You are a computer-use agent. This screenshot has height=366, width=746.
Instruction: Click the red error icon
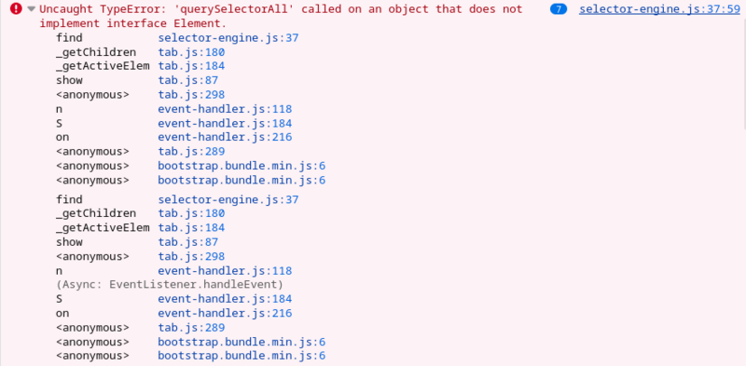point(16,8)
